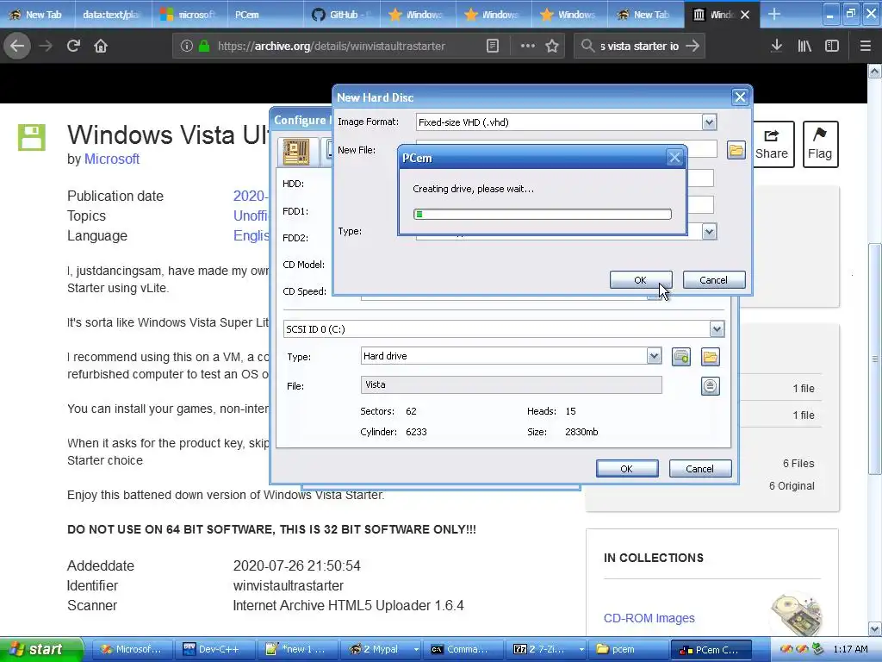The width and height of the screenshot is (882, 662).
Task: Click browser search box text
Action: pyautogui.click(x=639, y=47)
